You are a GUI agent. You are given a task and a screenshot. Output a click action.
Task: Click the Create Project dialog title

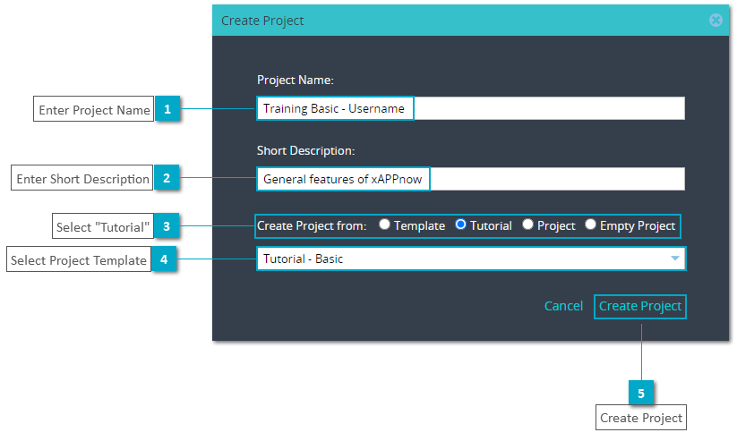click(x=262, y=21)
